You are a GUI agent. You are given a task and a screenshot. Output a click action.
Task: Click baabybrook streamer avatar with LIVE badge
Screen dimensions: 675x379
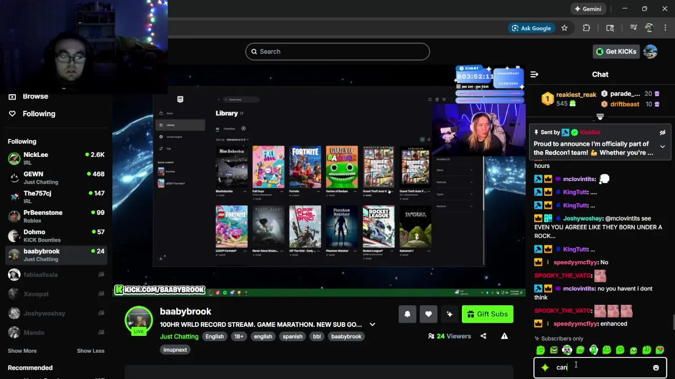(x=139, y=320)
